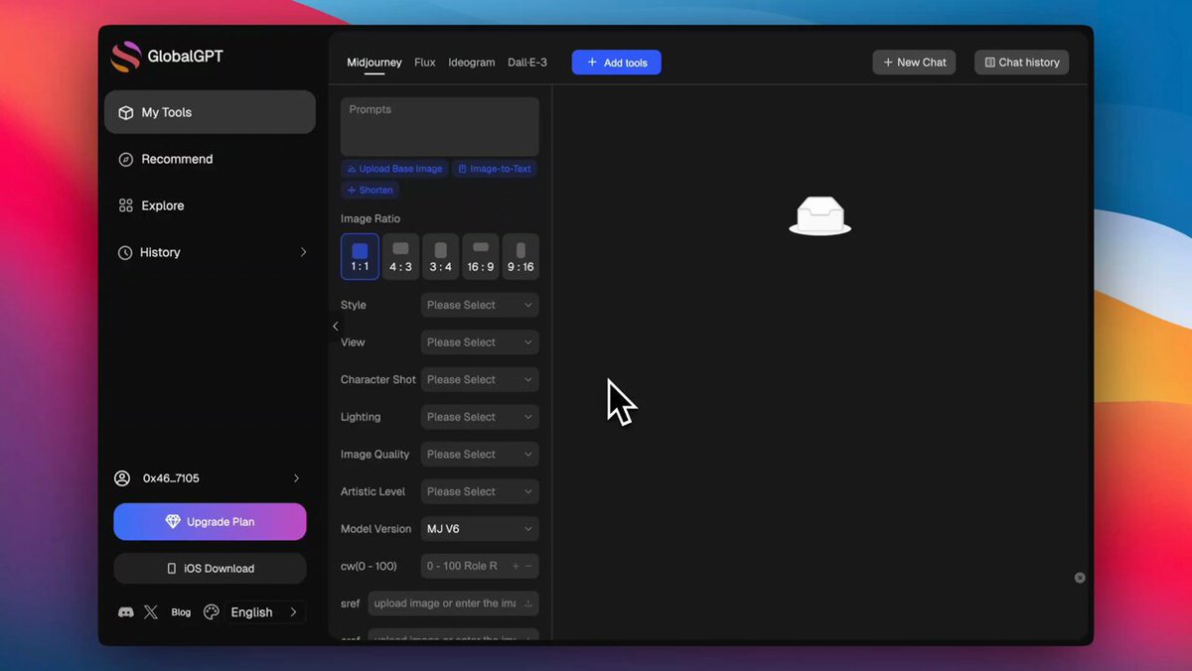This screenshot has width=1192, height=671.
Task: Collapse the settings panel with arrow
Action: point(335,327)
